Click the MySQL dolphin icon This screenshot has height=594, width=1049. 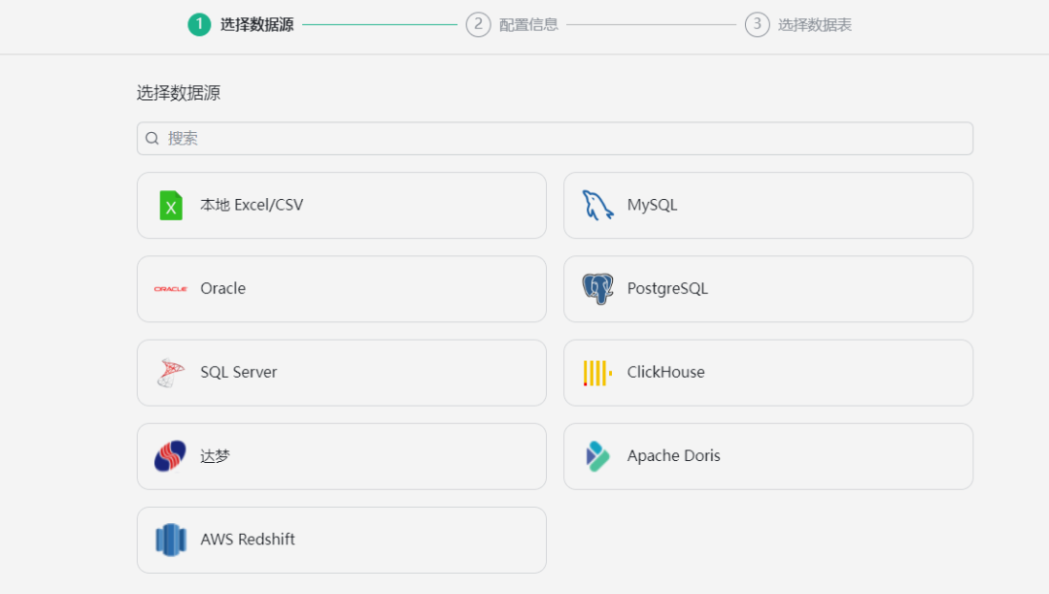coord(597,205)
